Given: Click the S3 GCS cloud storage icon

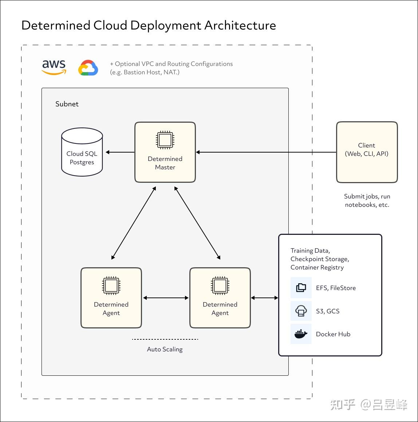Looking at the screenshot, I should pyautogui.click(x=301, y=311).
